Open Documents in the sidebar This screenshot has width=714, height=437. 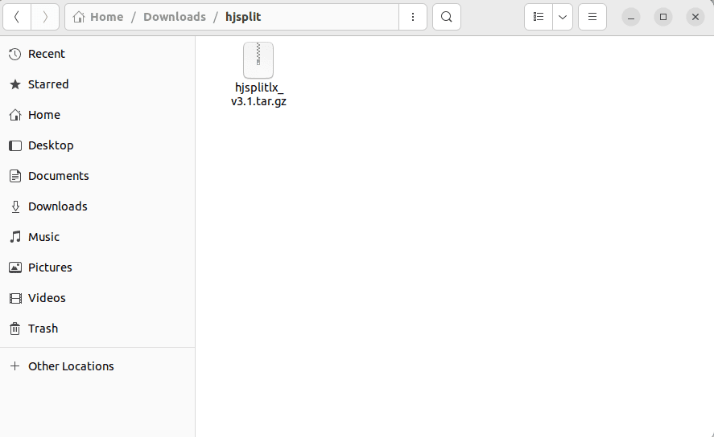pyautogui.click(x=97, y=176)
